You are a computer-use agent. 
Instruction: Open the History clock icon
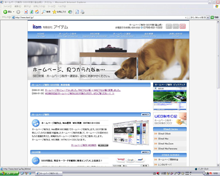click(x=70, y=12)
